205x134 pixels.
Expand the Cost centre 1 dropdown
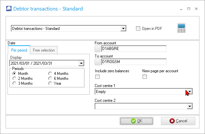[189, 92]
